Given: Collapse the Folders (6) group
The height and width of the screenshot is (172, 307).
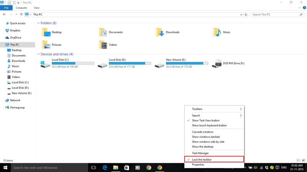Looking at the screenshot, I should (39, 23).
